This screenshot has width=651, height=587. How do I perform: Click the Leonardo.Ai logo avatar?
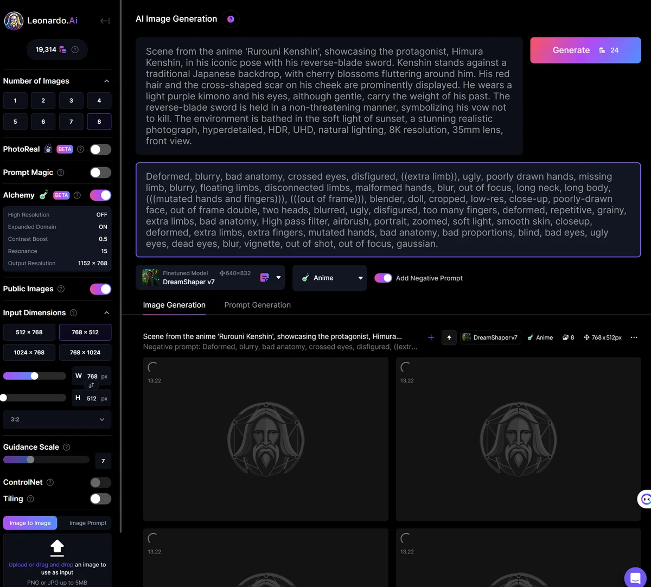point(14,21)
